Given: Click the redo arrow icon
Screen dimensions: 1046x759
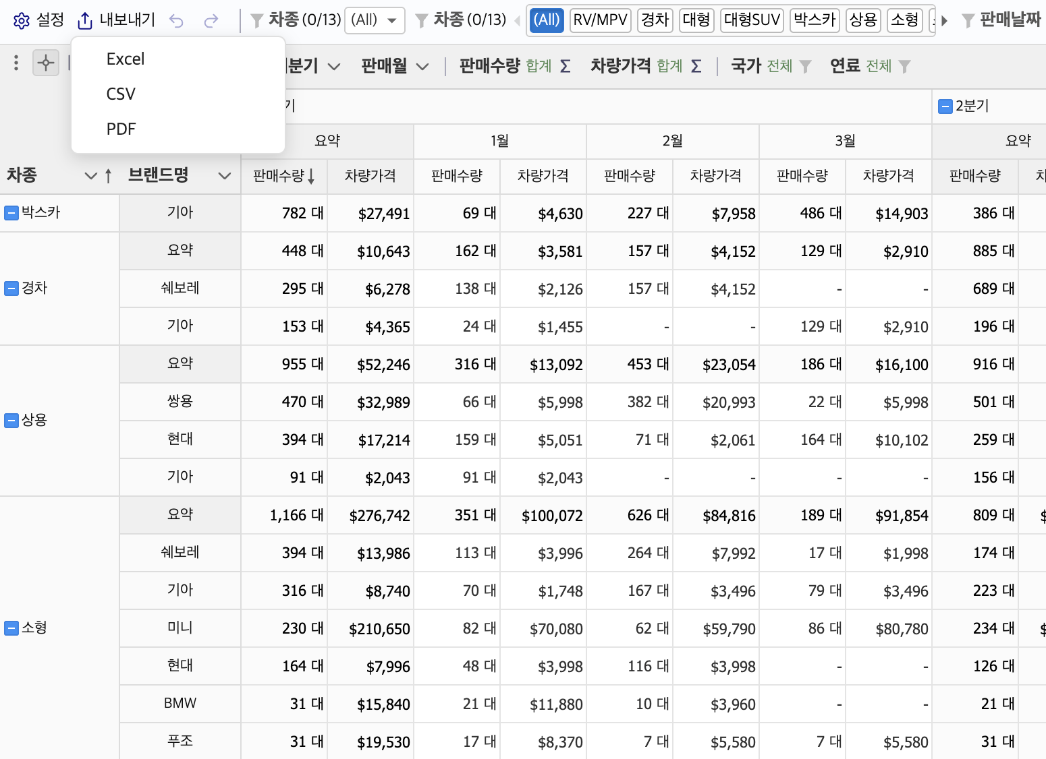Looking at the screenshot, I should (x=211, y=21).
